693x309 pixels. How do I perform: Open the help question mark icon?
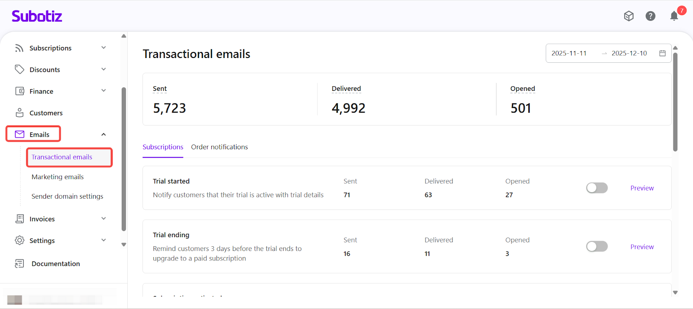[x=650, y=16]
